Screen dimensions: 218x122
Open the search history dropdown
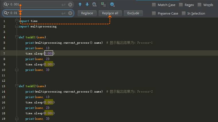pyautogui.click(x=6, y=5)
